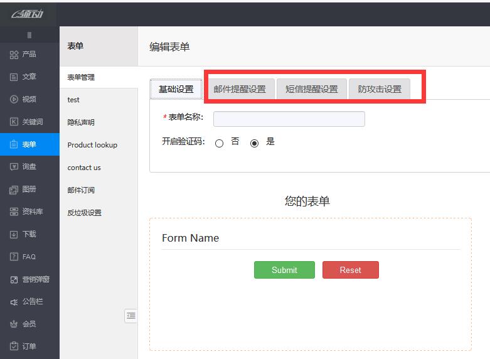Click the red Reset button
The height and width of the screenshot is (359, 490).
[351, 270]
